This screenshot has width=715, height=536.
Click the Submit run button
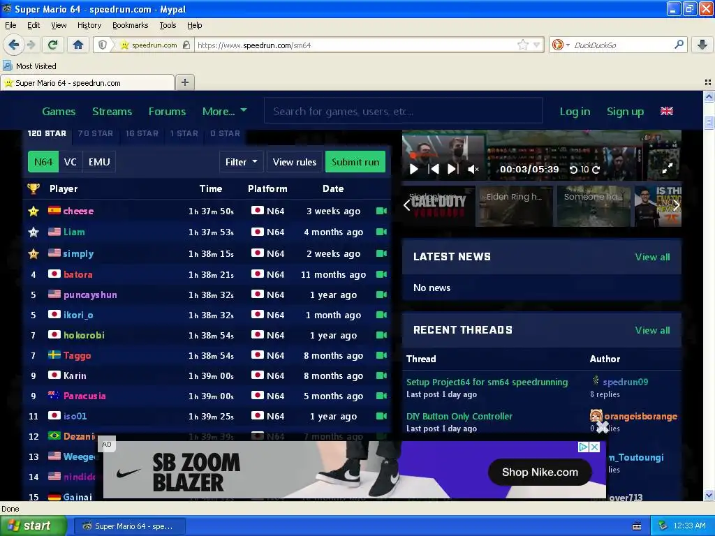click(x=355, y=162)
